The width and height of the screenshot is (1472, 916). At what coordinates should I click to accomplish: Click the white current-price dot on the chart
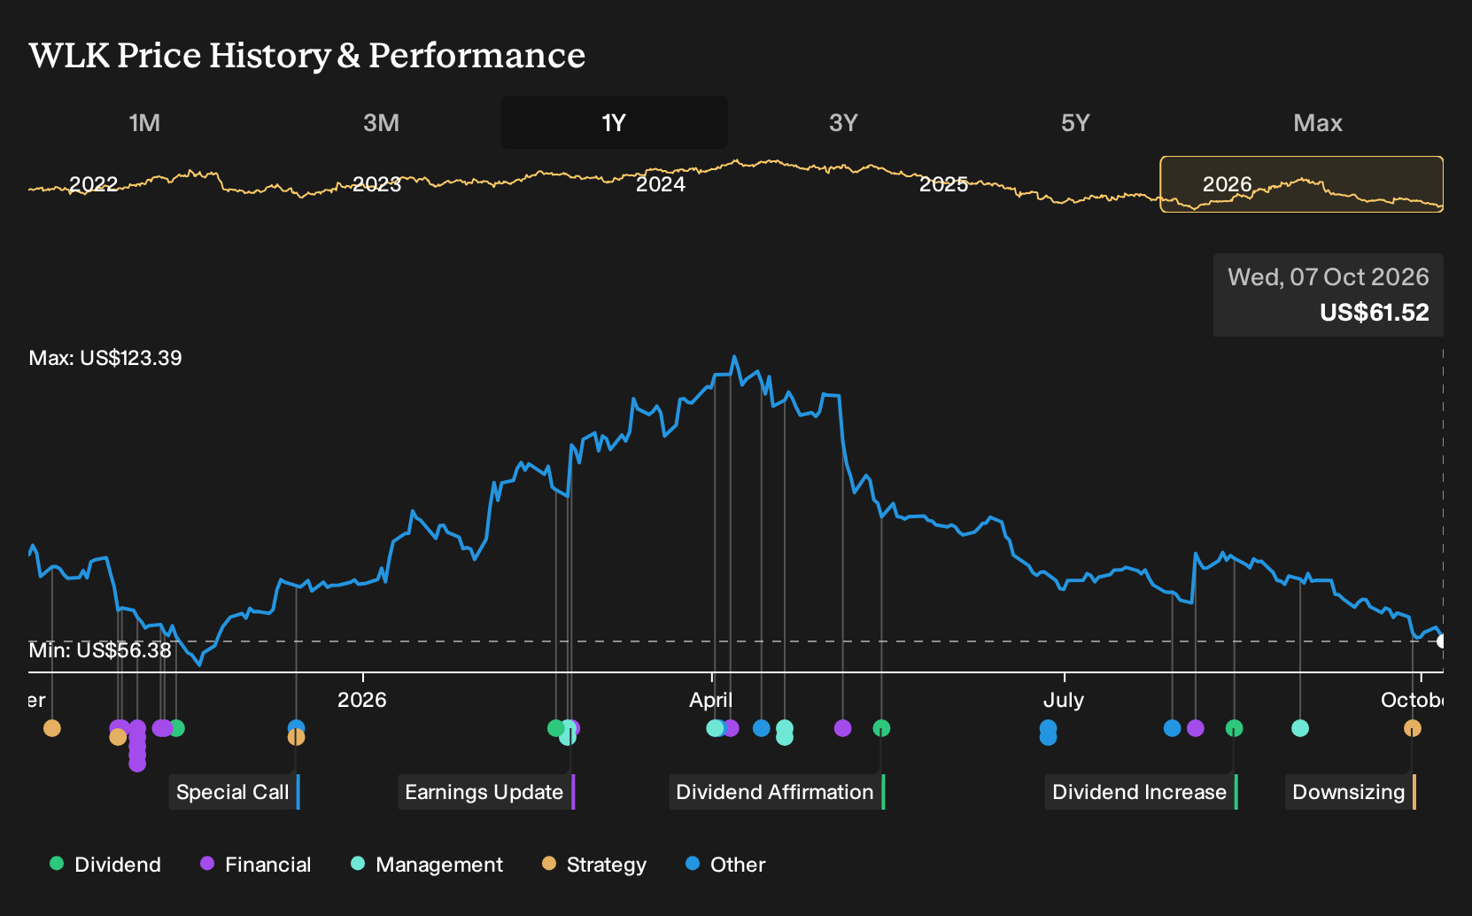pos(1442,641)
